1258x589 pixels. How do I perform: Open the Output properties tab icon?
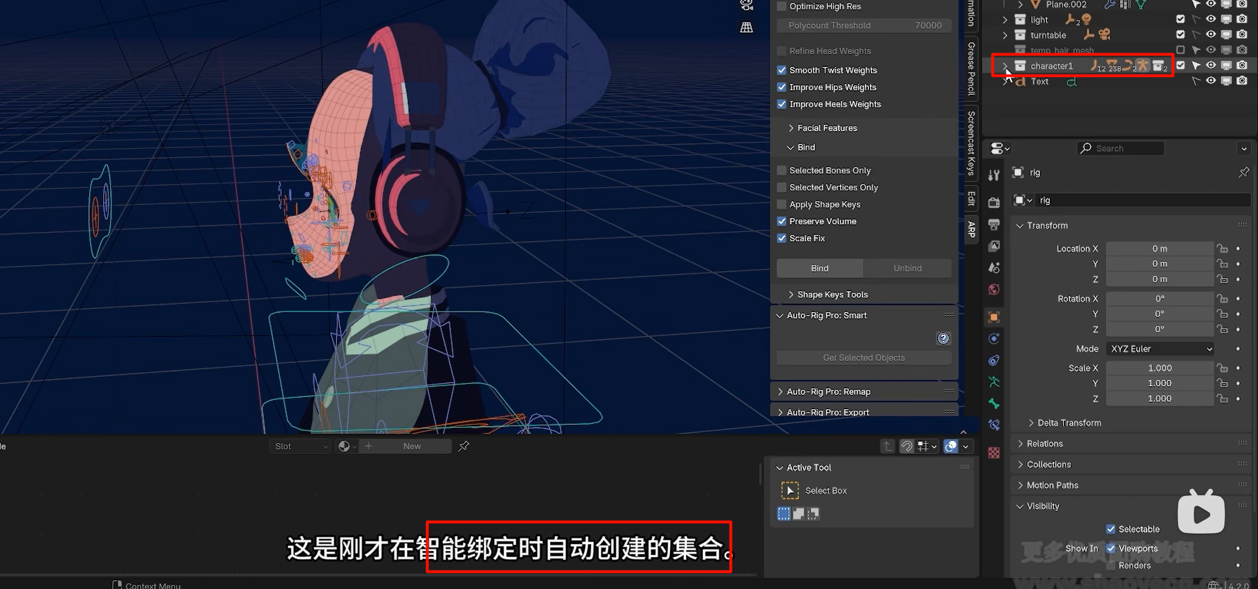coord(994,224)
